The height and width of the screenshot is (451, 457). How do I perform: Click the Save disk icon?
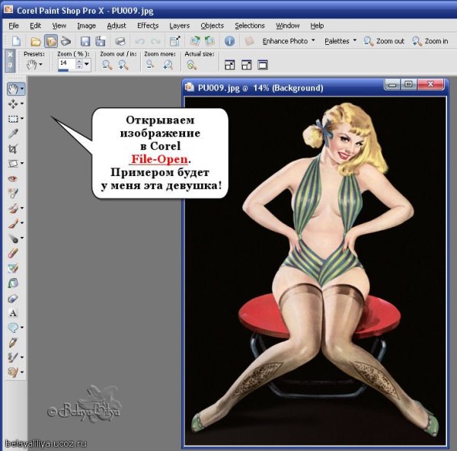pos(85,41)
